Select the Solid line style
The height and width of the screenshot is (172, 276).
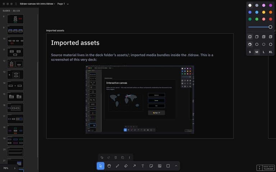coord(271,44)
